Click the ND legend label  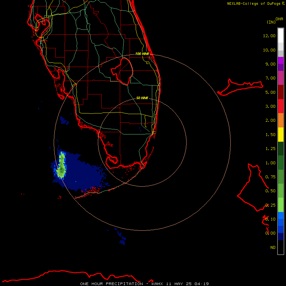click(273, 248)
